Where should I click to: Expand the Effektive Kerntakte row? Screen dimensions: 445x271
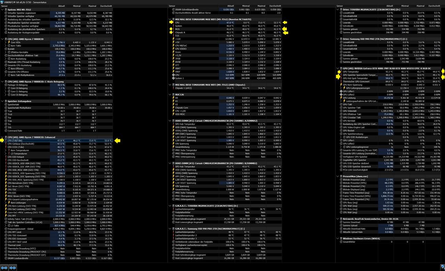click(5, 52)
